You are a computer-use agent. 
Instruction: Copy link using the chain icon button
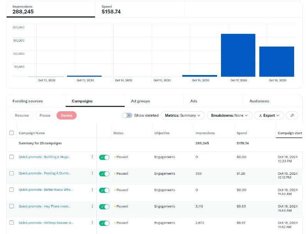click(x=292, y=115)
